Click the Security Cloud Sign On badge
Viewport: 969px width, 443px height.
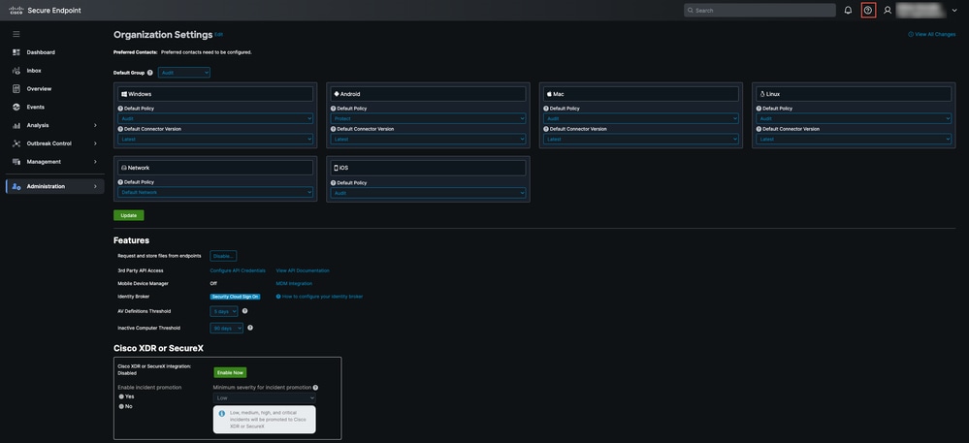click(x=236, y=297)
